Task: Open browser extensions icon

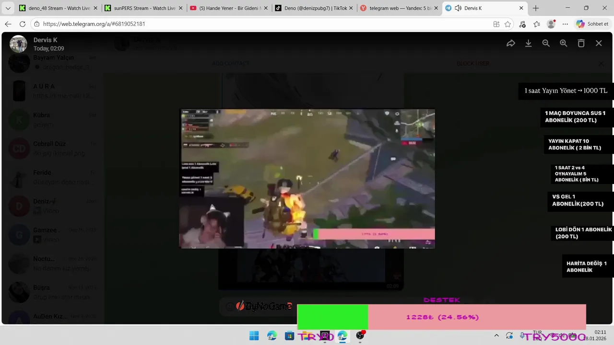Action: click(522, 24)
